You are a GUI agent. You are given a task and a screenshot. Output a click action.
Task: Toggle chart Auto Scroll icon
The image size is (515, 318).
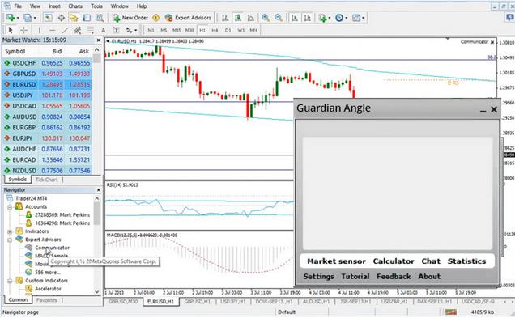point(295,18)
